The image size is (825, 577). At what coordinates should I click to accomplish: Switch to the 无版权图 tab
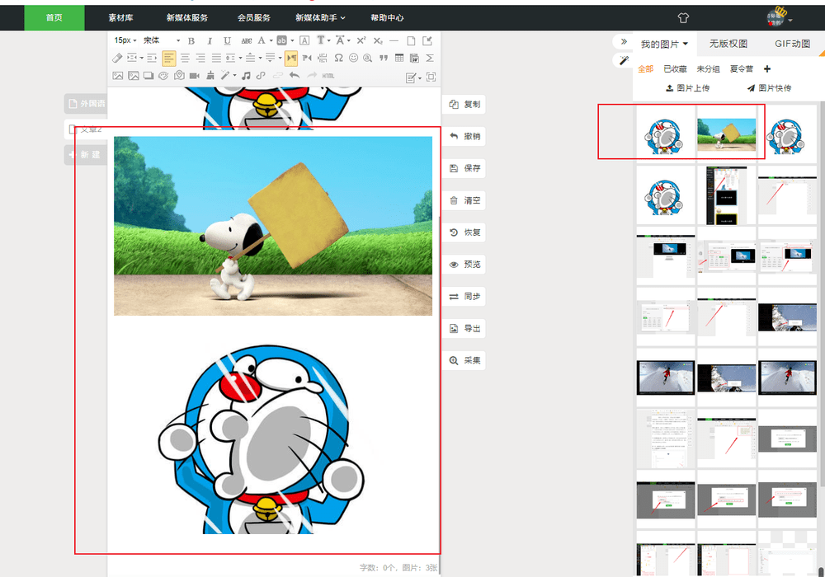pos(728,44)
